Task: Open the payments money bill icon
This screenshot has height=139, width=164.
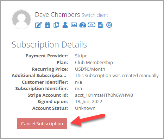Action: click(92, 25)
